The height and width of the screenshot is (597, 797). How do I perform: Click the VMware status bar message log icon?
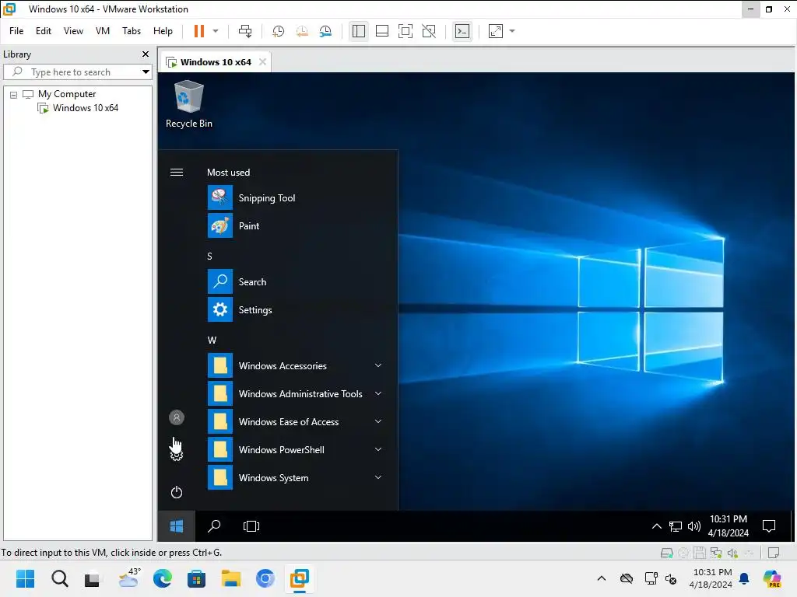[x=774, y=553]
